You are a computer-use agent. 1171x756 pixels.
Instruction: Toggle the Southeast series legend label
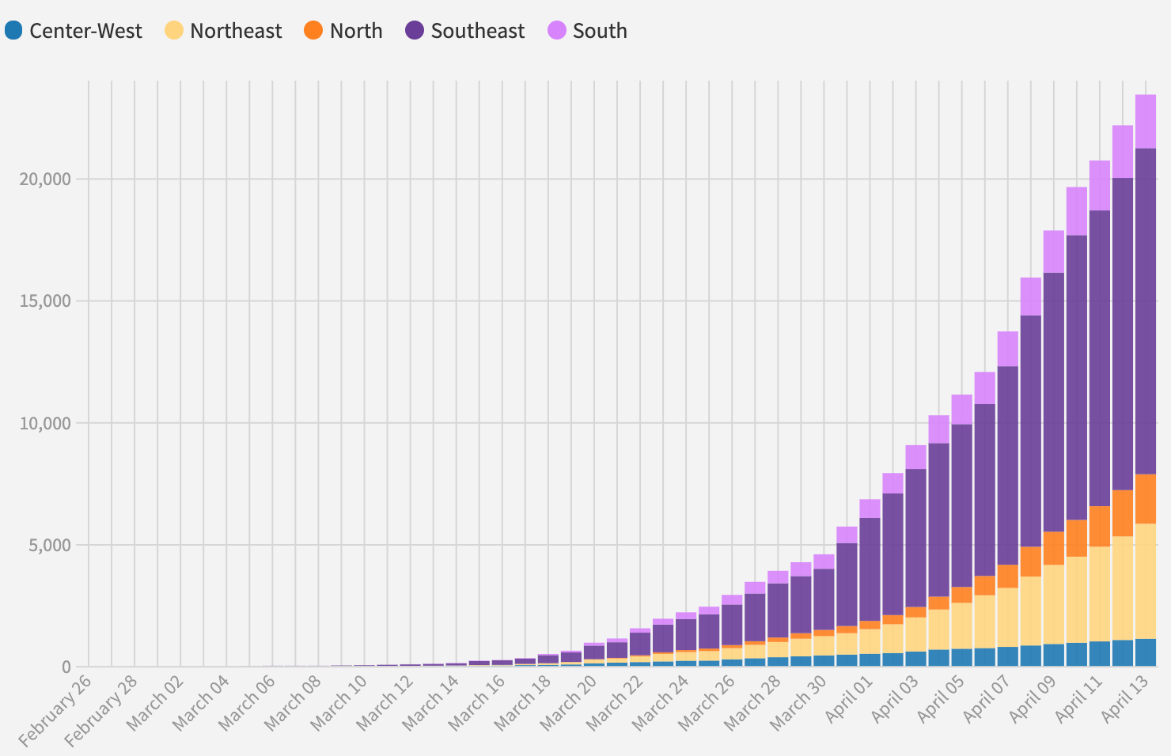[477, 31]
